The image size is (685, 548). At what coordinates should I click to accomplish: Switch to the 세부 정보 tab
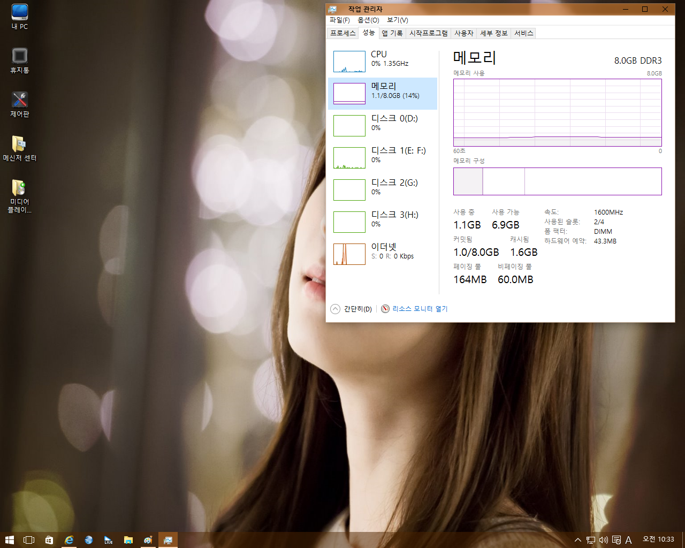tap(494, 33)
